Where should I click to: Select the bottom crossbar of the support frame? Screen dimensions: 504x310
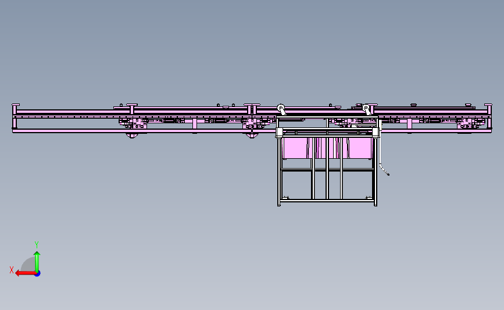point(327,201)
